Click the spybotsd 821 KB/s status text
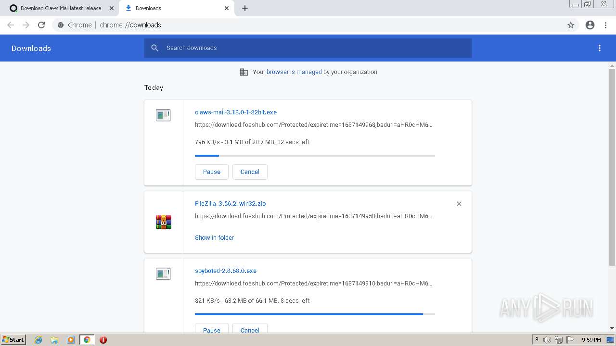 [x=252, y=301]
